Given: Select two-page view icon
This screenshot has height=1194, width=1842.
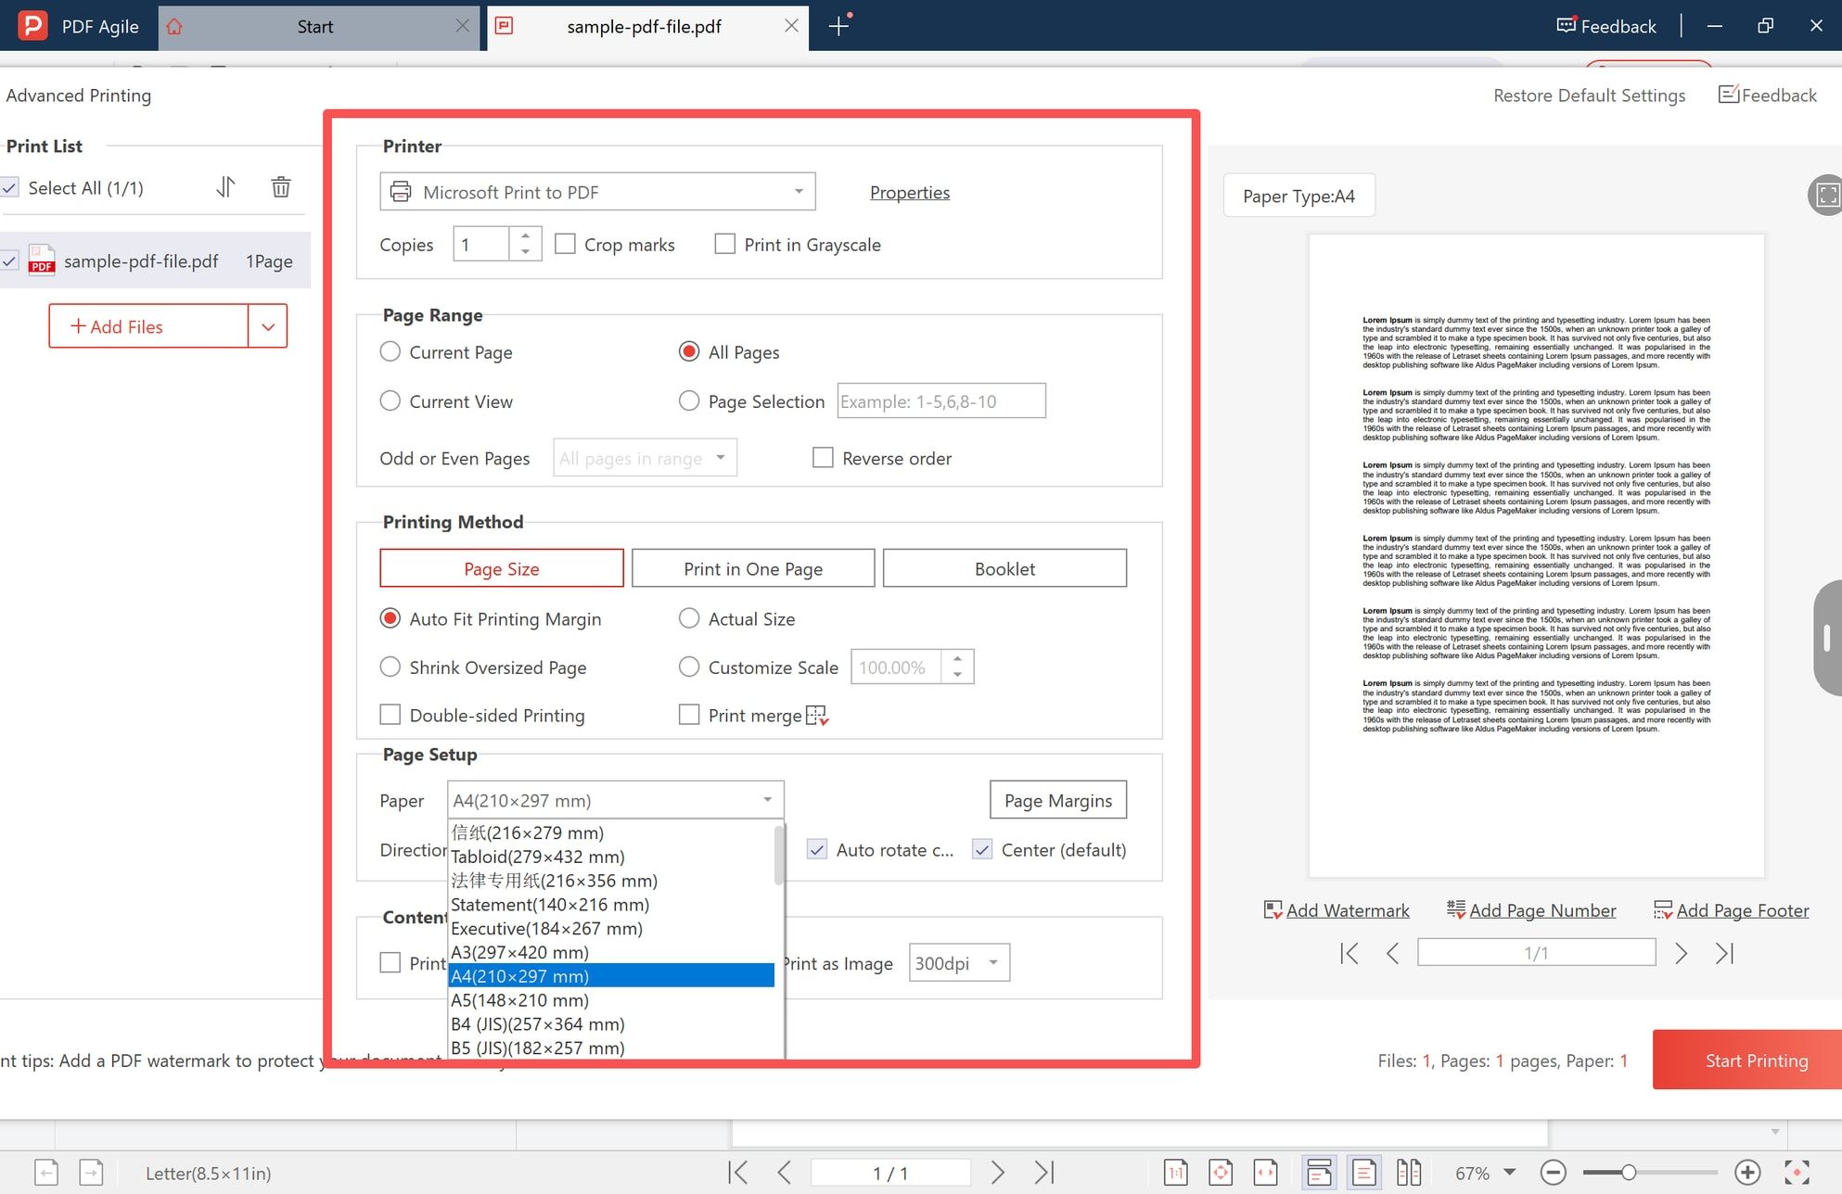Looking at the screenshot, I should (x=1409, y=1173).
